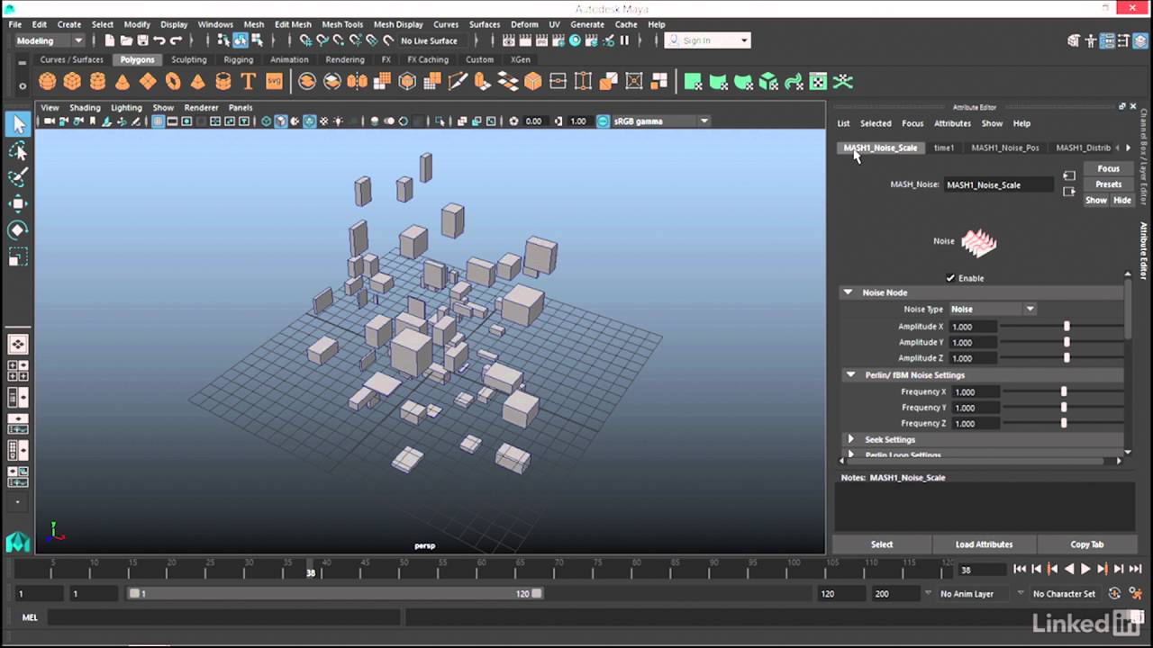This screenshot has height=648, width=1153.
Task: Click the Focus button
Action: pos(1108,168)
